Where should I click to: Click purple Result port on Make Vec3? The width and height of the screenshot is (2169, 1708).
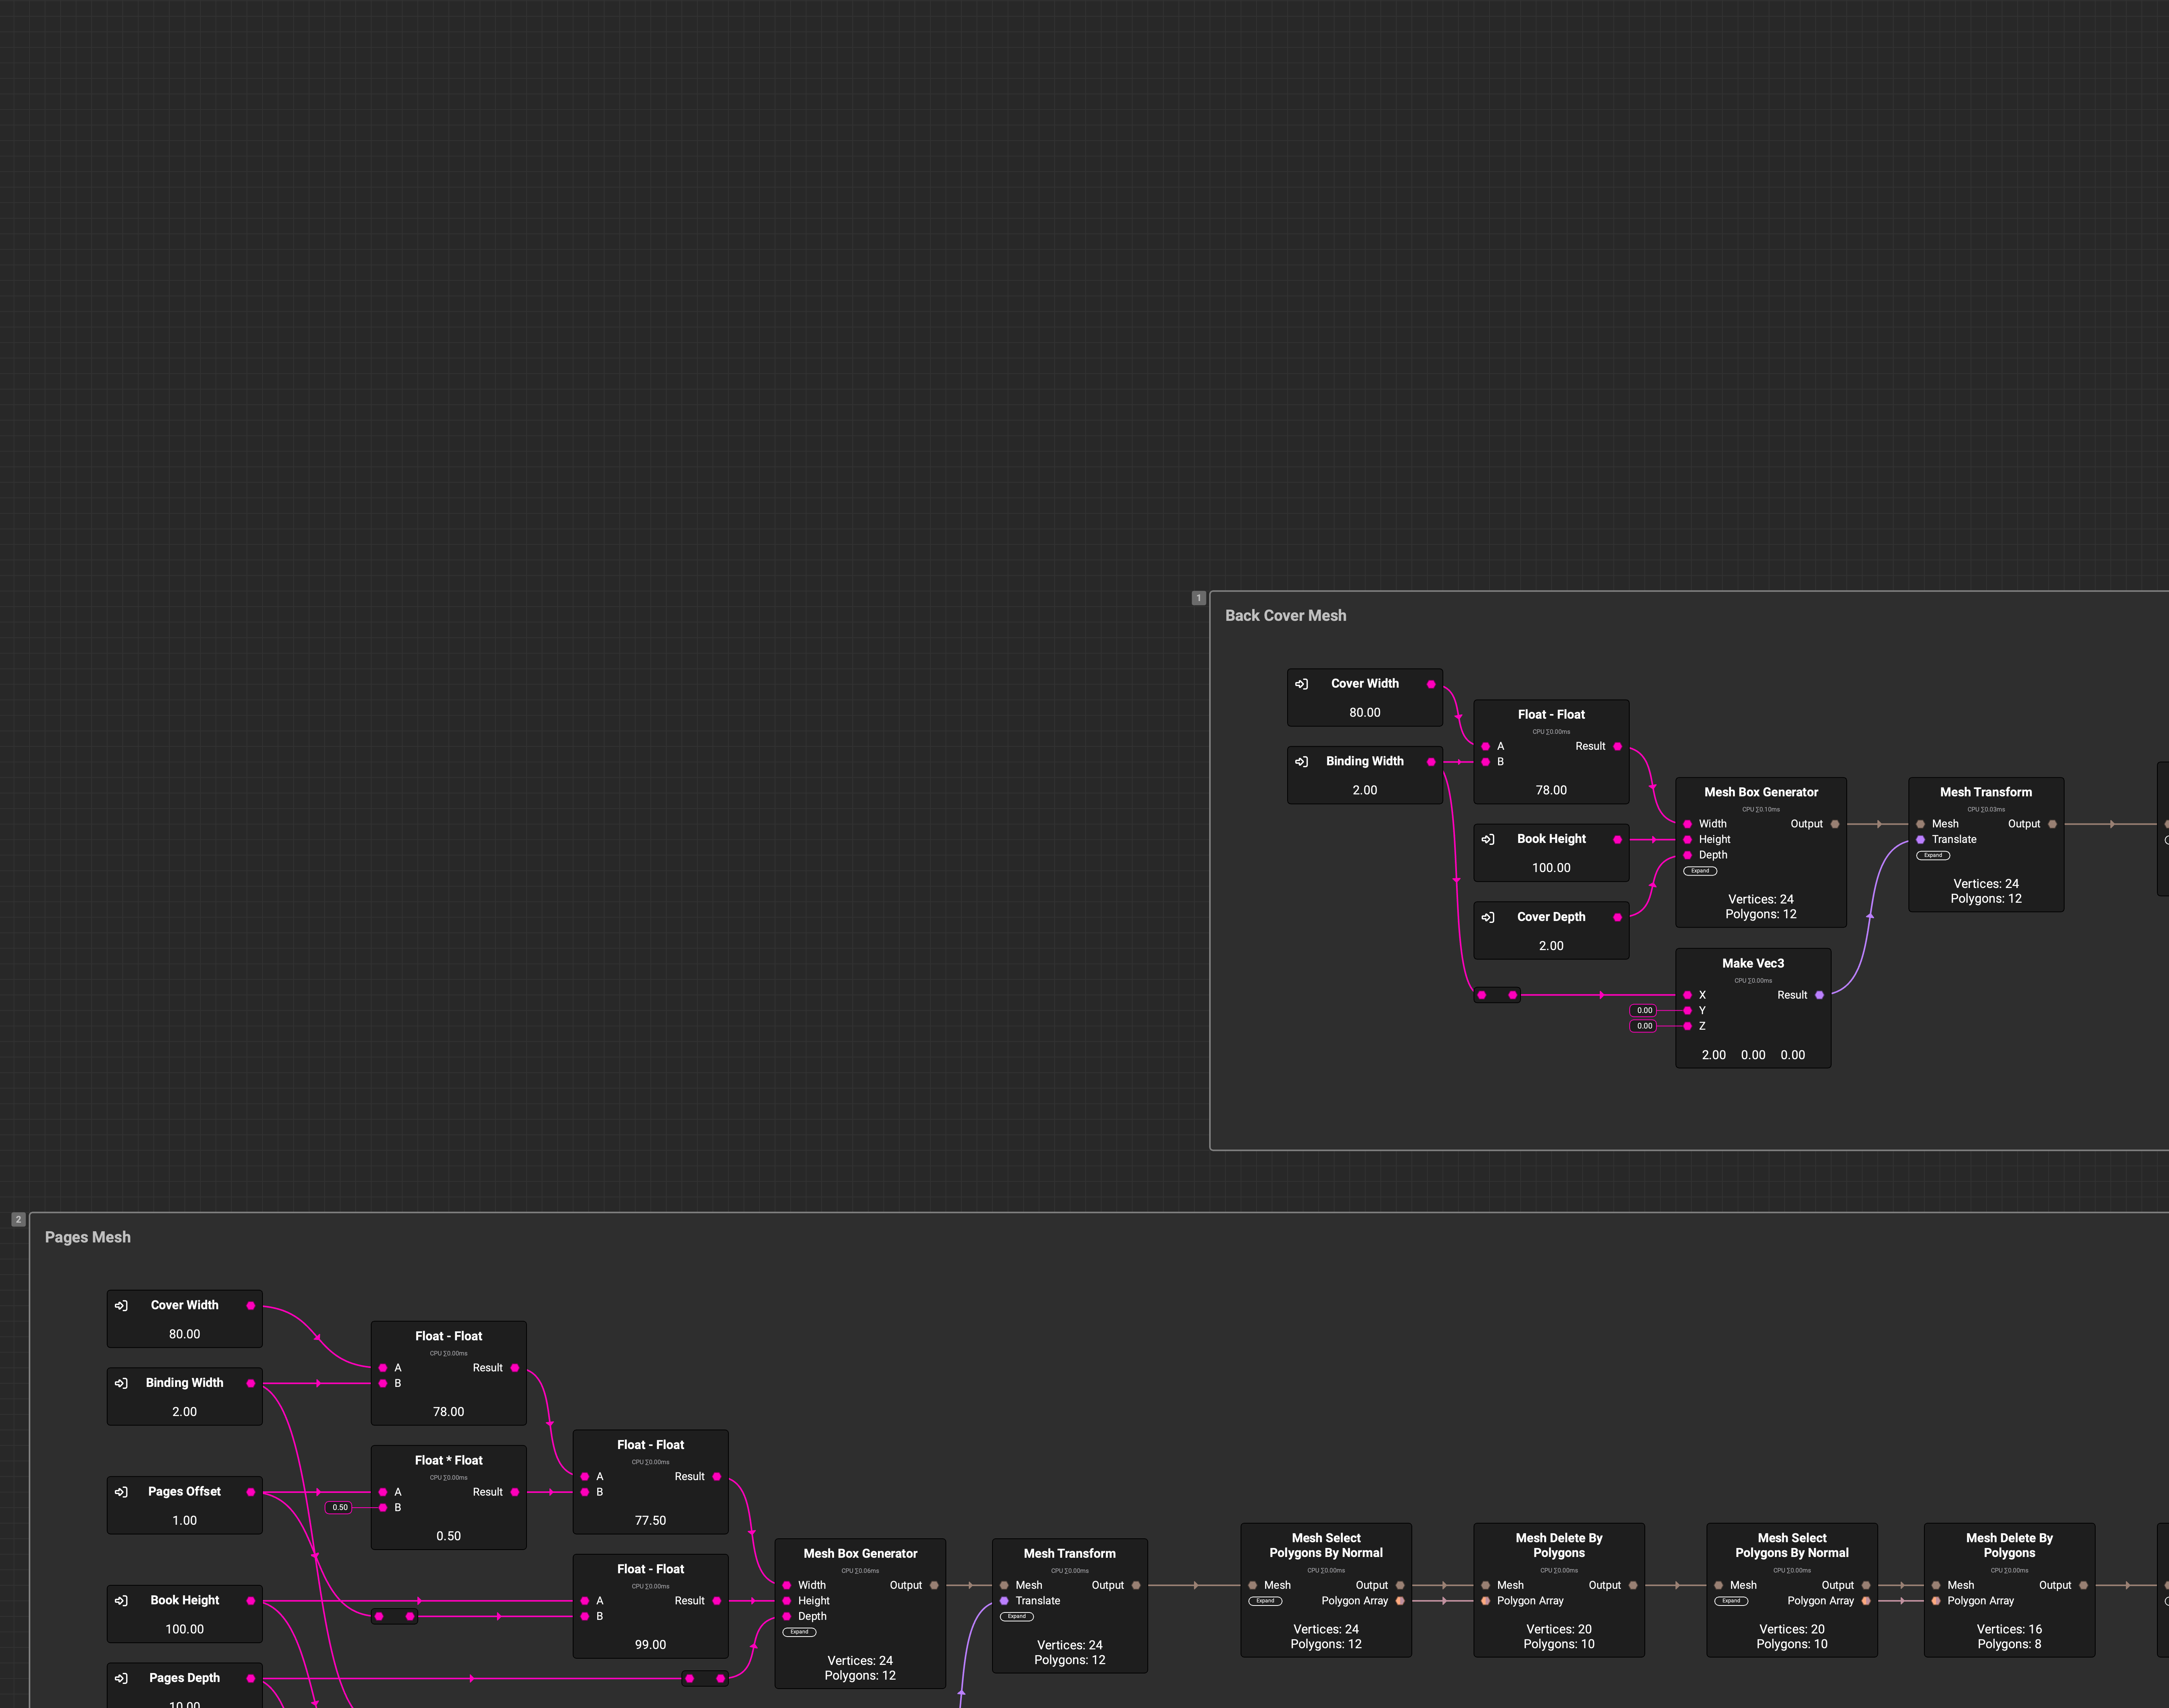coord(1819,995)
